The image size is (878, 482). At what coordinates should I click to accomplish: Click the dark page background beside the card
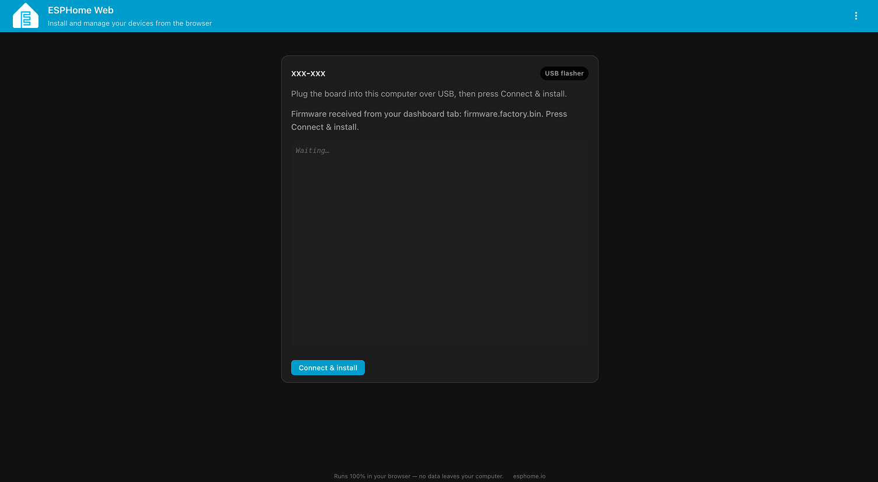(x=140, y=233)
